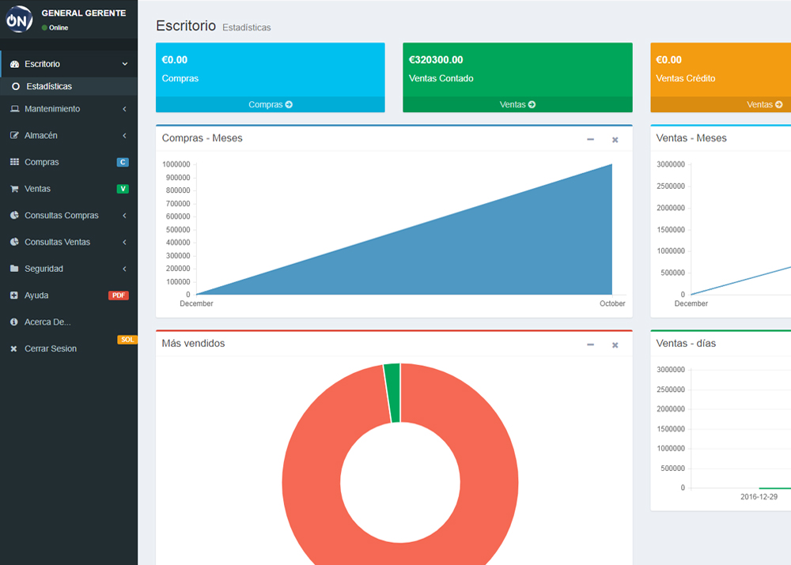Image resolution: width=791 pixels, height=565 pixels.
Task: Expand the Consultas Compras submenu arrow
Action: click(x=124, y=216)
